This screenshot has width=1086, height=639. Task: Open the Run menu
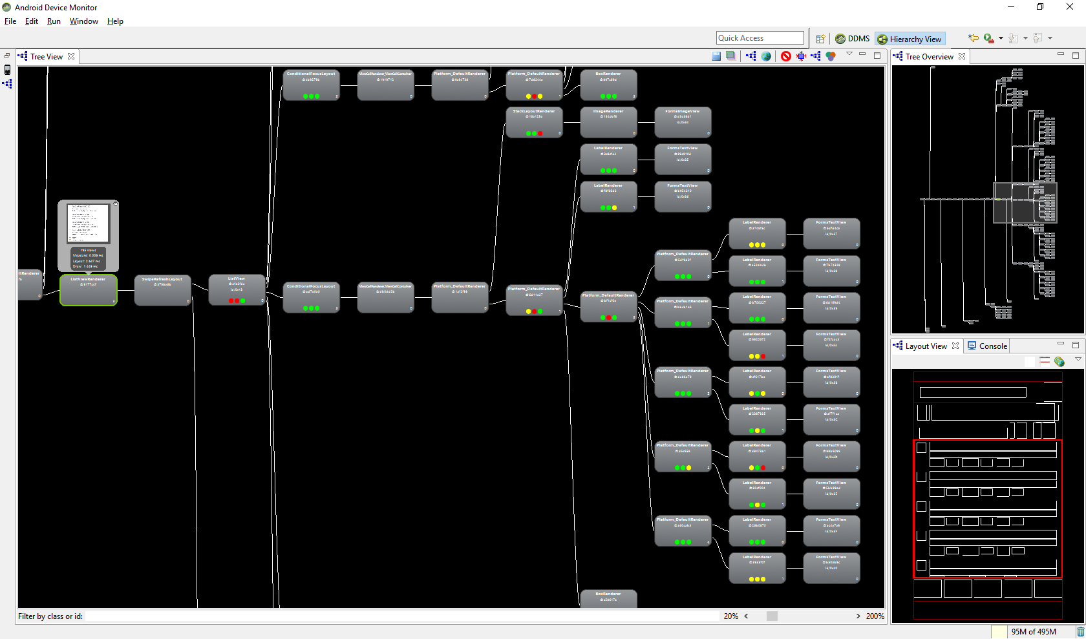click(x=54, y=21)
